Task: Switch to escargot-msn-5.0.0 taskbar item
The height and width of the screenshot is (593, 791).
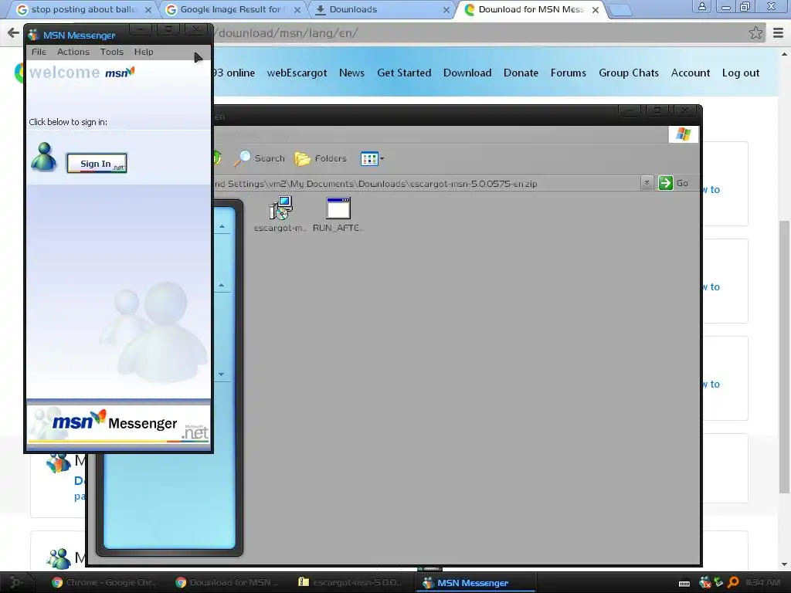Action: pyautogui.click(x=350, y=582)
